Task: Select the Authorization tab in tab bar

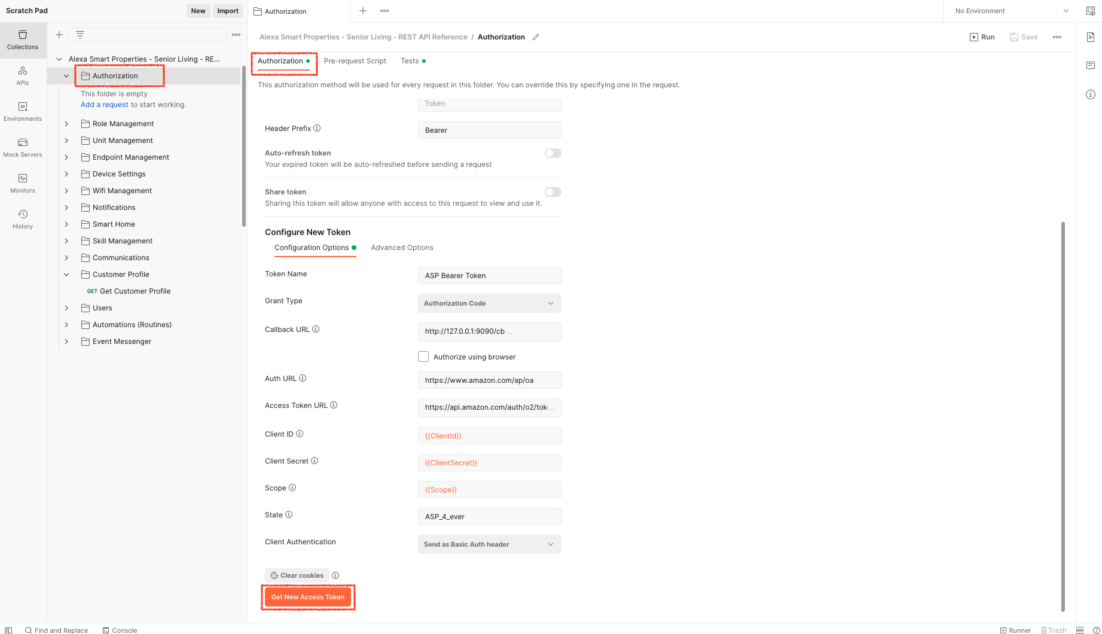Action: click(x=299, y=11)
